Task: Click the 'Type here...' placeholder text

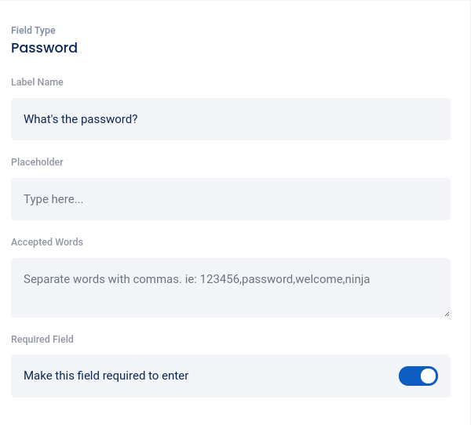Action: [53, 199]
